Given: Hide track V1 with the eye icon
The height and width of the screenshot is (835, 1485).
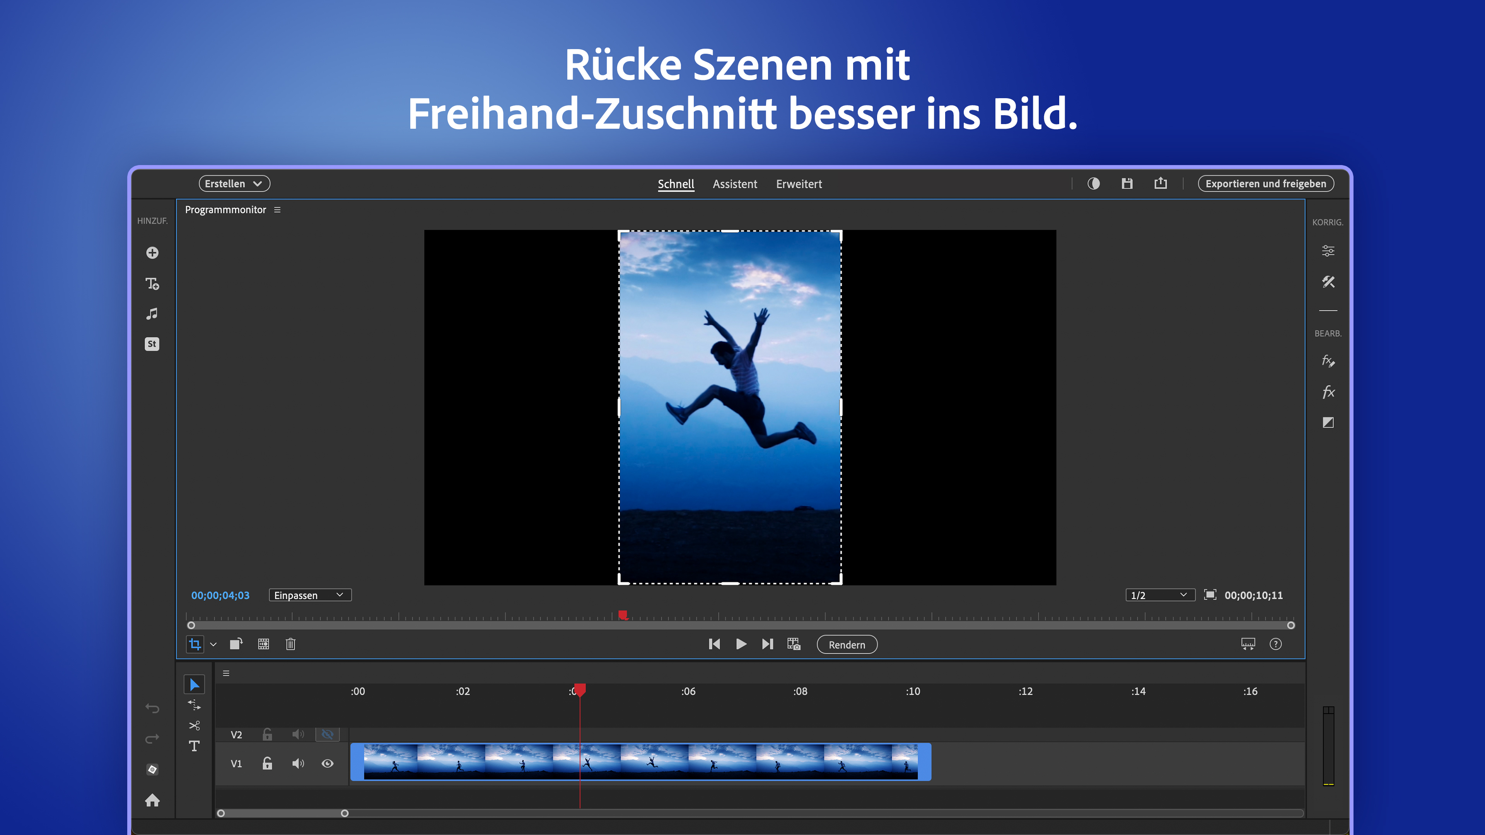Looking at the screenshot, I should (x=328, y=763).
